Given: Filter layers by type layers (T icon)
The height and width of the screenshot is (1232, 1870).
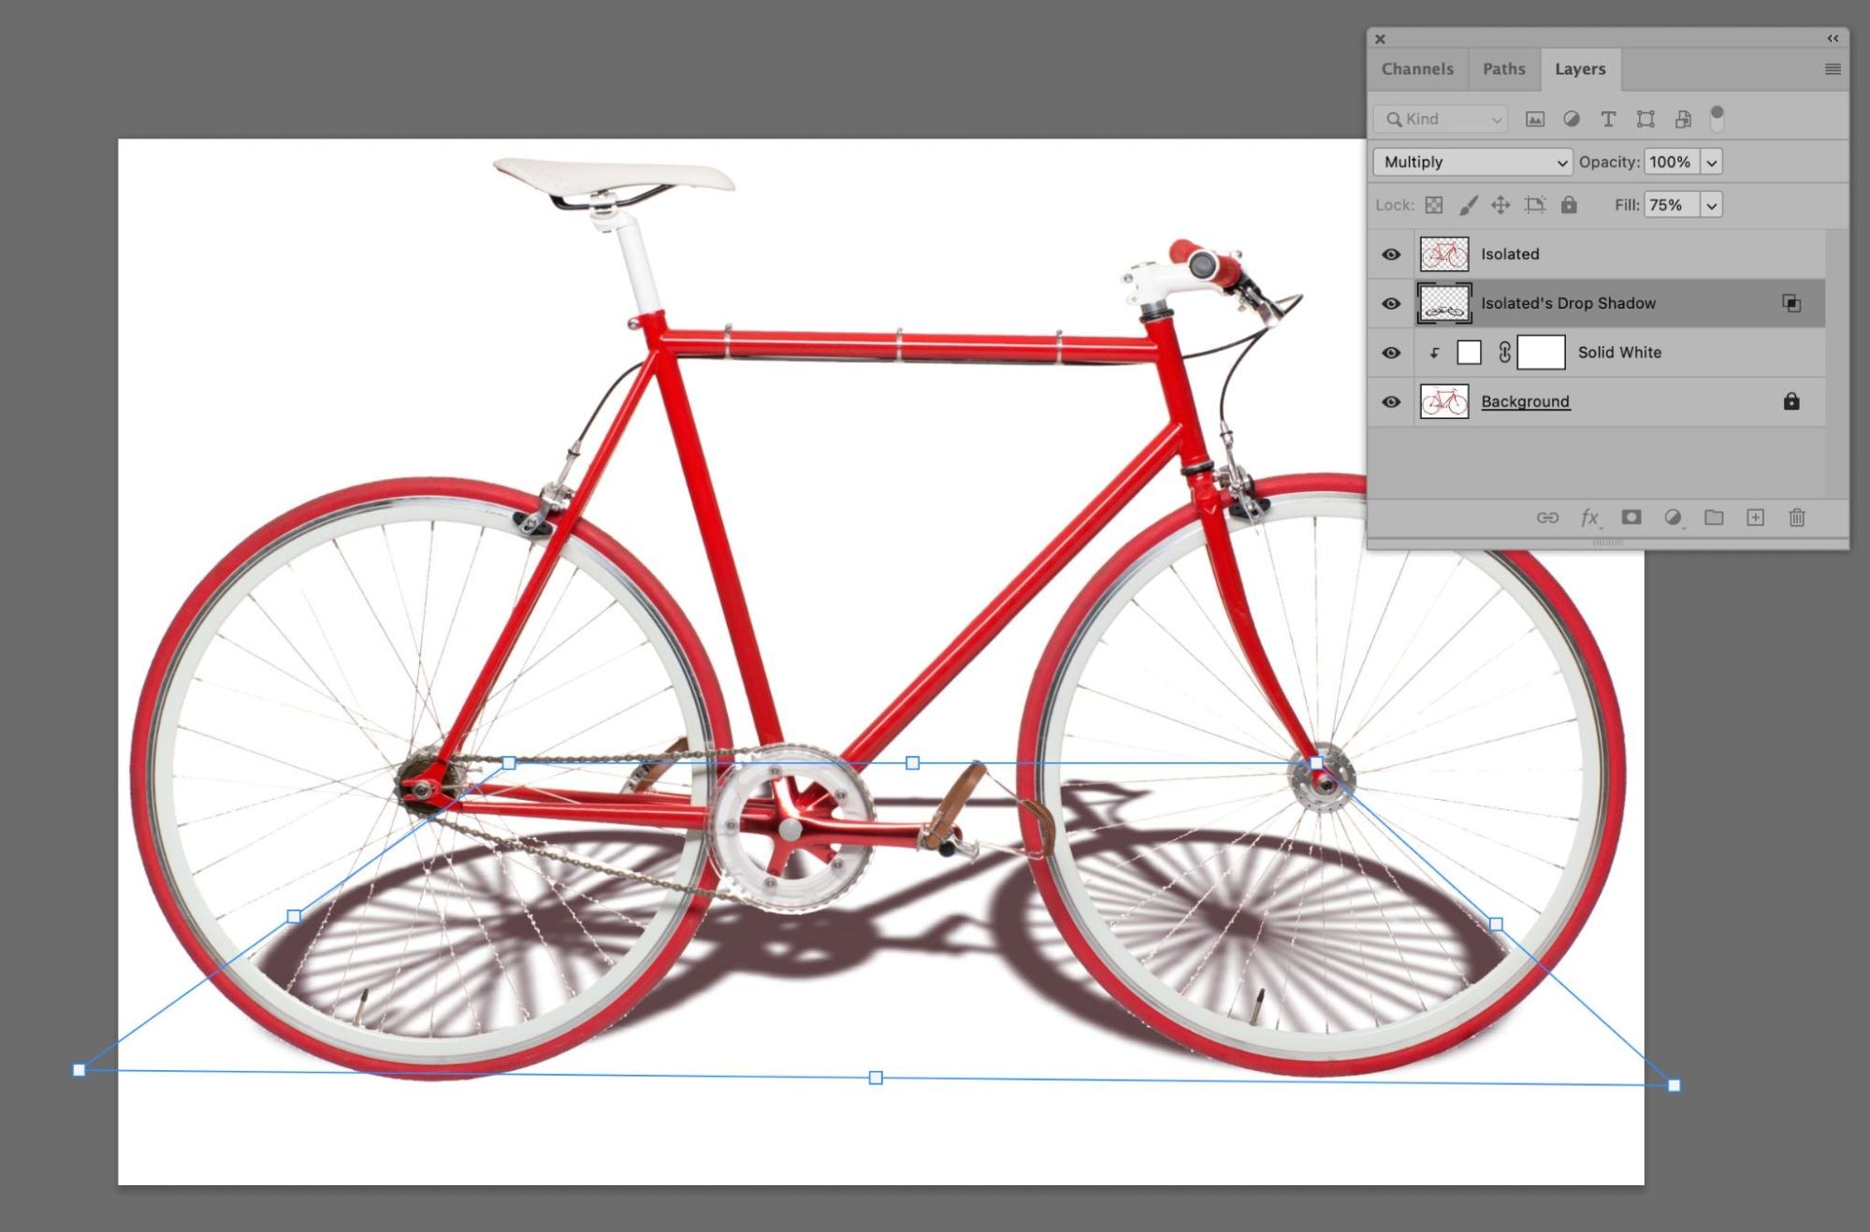Looking at the screenshot, I should click(1608, 119).
